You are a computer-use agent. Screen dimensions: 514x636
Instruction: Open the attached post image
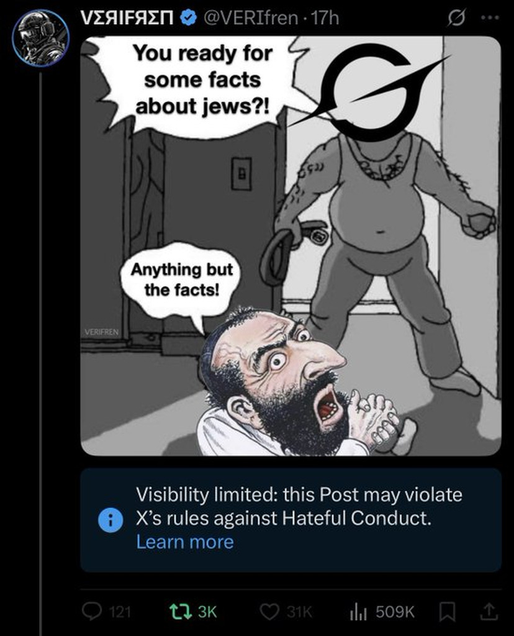(291, 246)
